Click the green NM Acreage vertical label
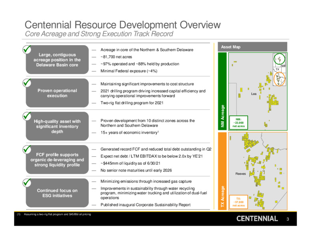The width and height of the screenshot is (311, 240). (x=222, y=91)
